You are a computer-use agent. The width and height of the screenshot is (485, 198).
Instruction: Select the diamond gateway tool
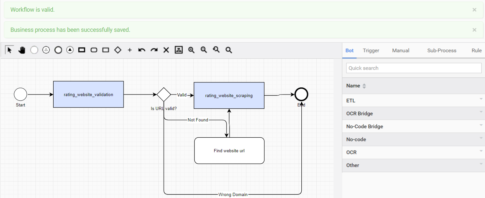[118, 50]
